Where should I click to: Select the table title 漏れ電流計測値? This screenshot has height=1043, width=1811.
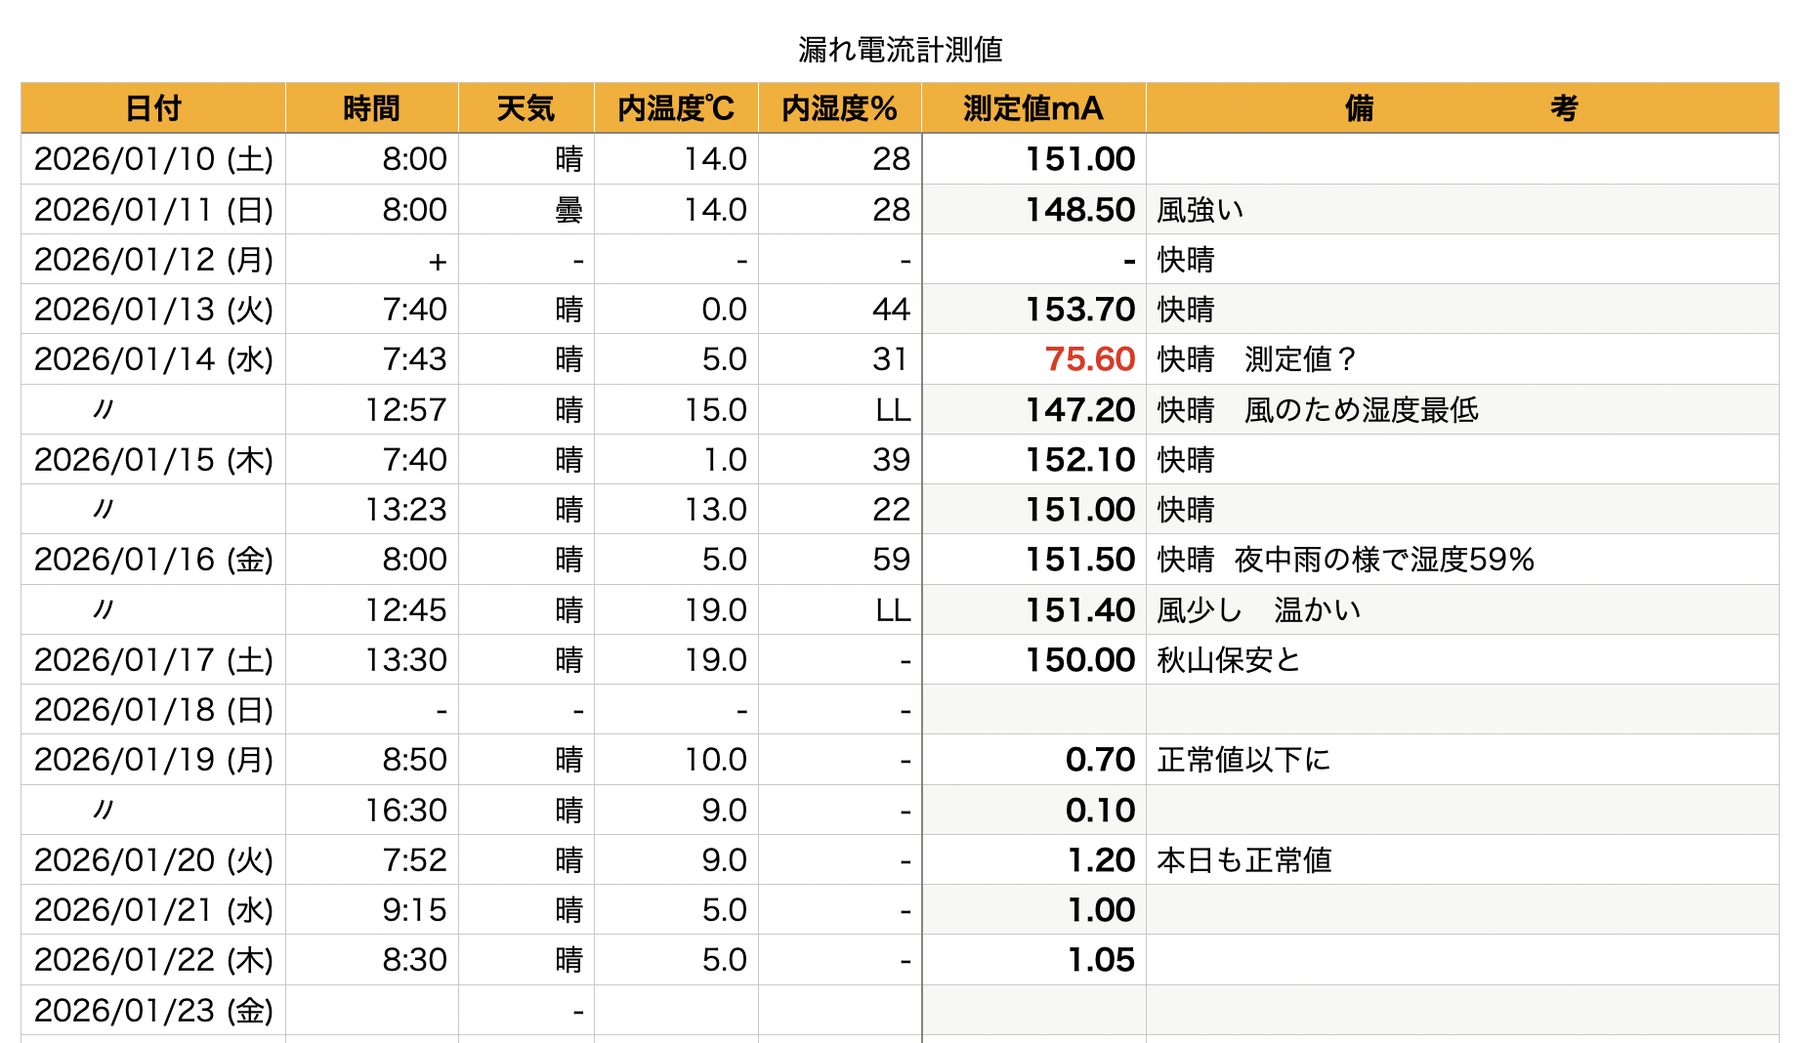900,50
